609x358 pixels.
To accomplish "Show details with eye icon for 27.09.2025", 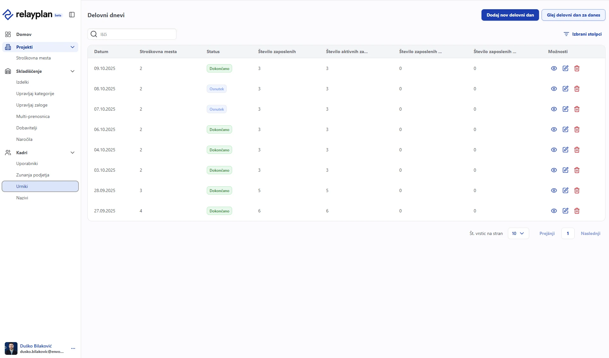I will coord(554,211).
